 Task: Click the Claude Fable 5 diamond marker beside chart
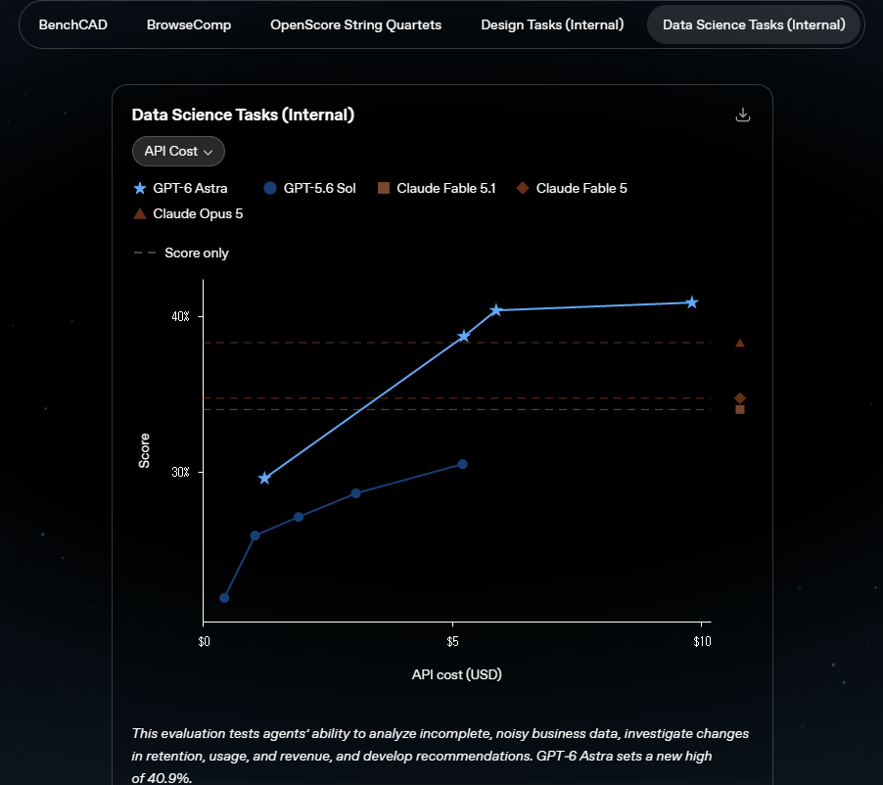click(740, 398)
